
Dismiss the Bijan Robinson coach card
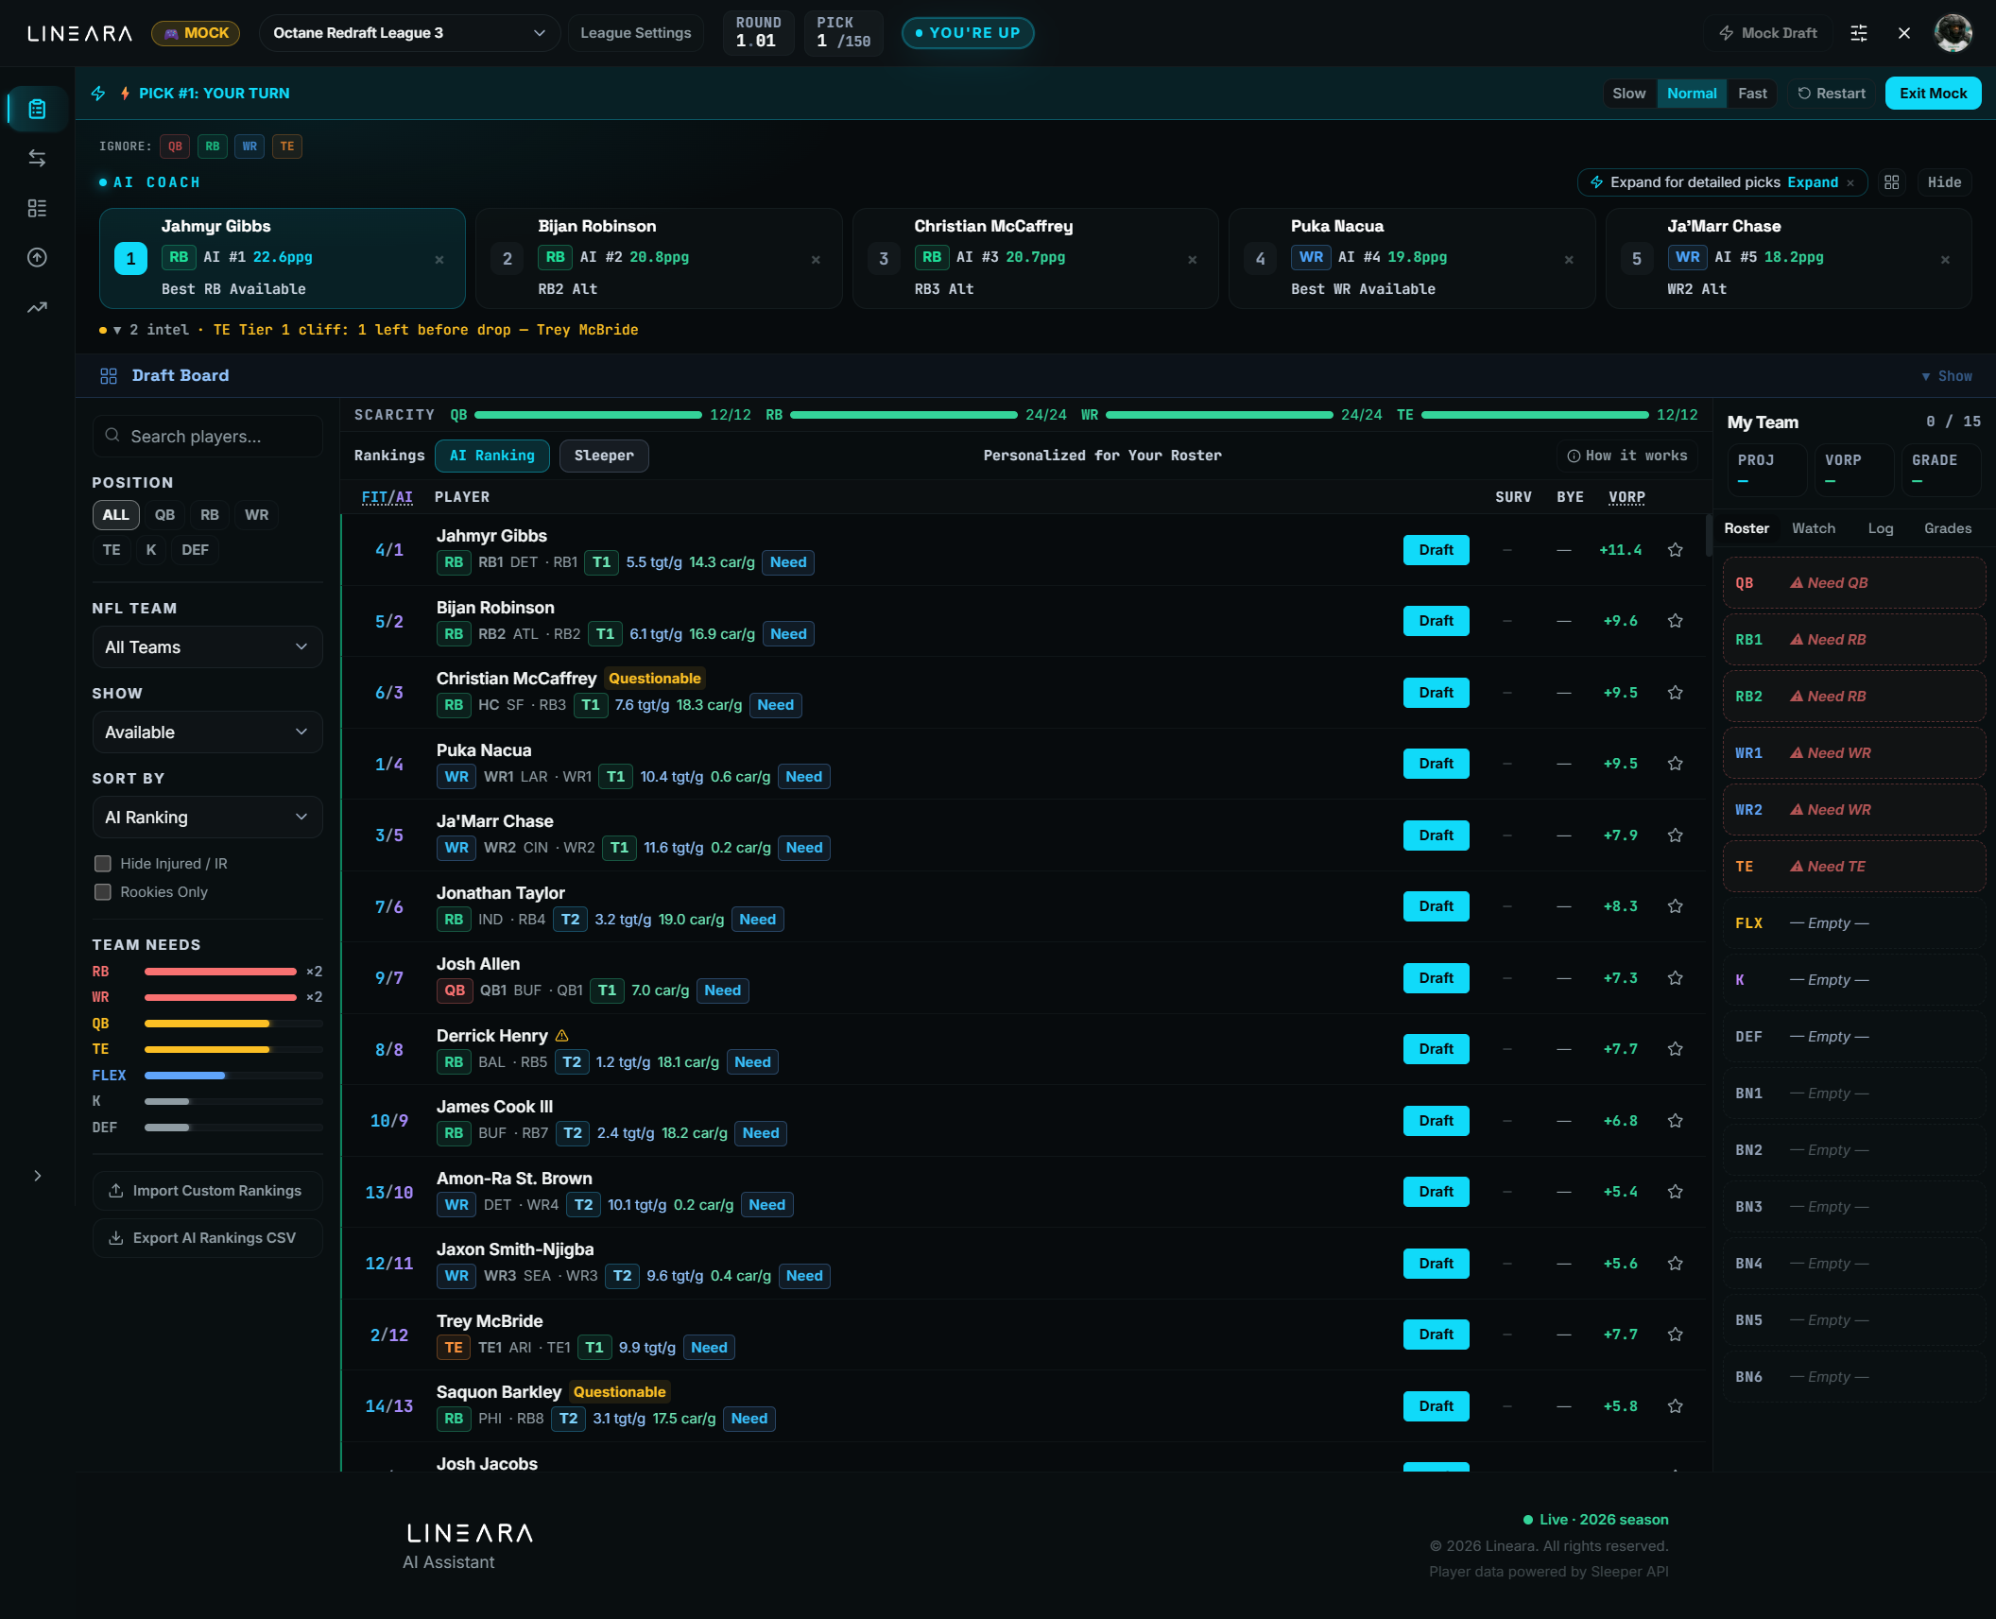(x=816, y=259)
